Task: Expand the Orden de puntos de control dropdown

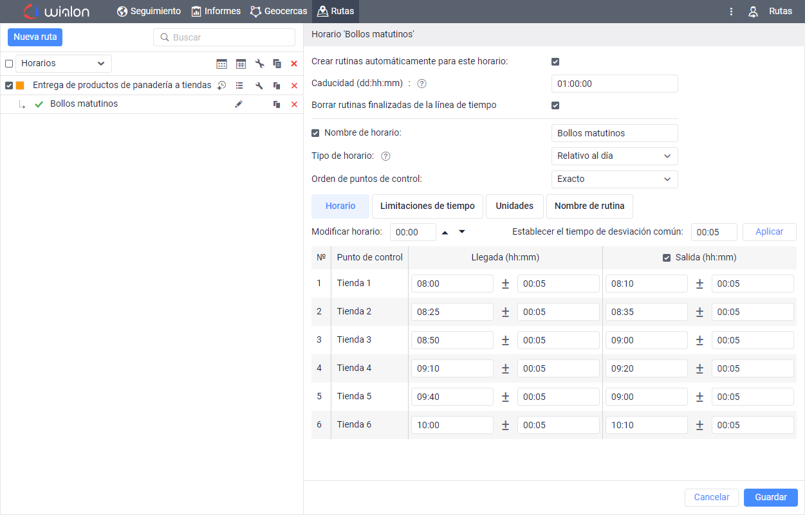Action: tap(614, 179)
